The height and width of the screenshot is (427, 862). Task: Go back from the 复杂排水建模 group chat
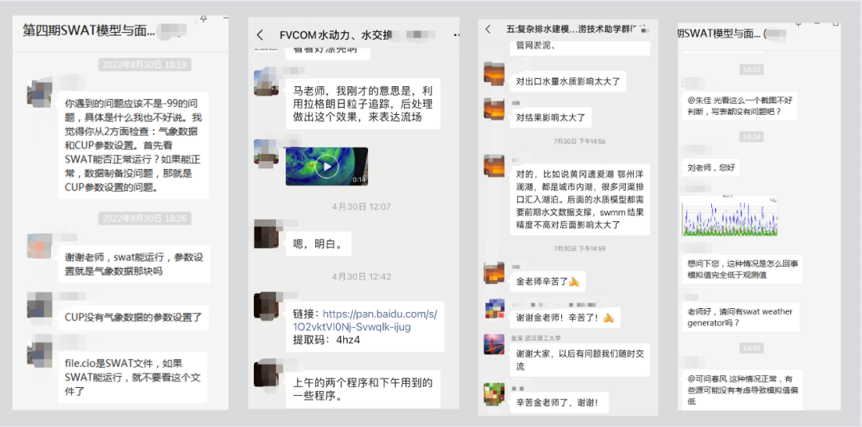pyautogui.click(x=488, y=29)
